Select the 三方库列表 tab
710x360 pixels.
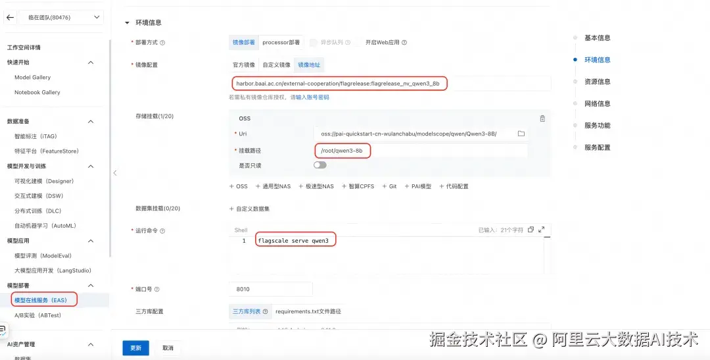click(x=250, y=311)
